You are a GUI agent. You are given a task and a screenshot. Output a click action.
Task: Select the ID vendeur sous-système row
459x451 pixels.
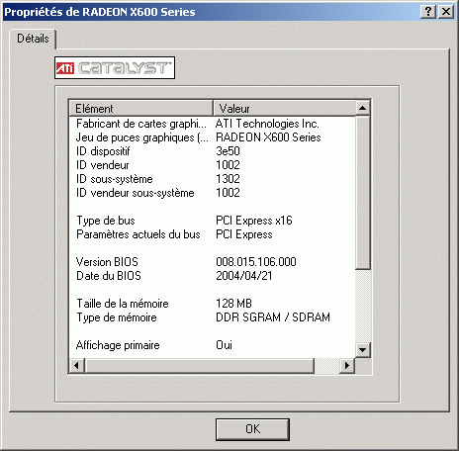(213, 193)
